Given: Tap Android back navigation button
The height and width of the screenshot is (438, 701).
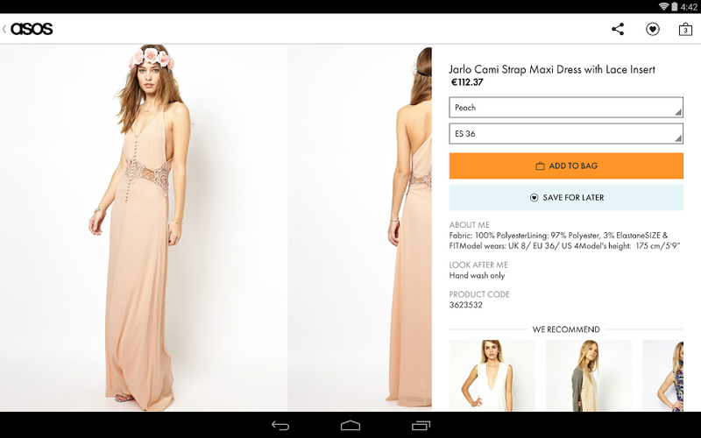Looking at the screenshot, I should 280,426.
